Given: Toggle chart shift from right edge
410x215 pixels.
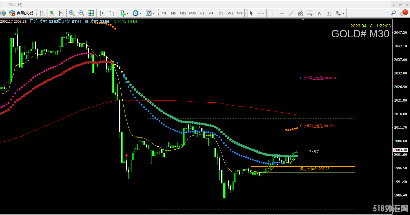Looking at the screenshot, I should [x=112, y=13].
